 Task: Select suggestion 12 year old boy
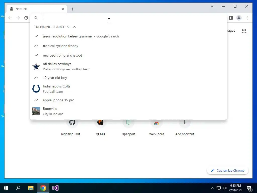coord(128,78)
